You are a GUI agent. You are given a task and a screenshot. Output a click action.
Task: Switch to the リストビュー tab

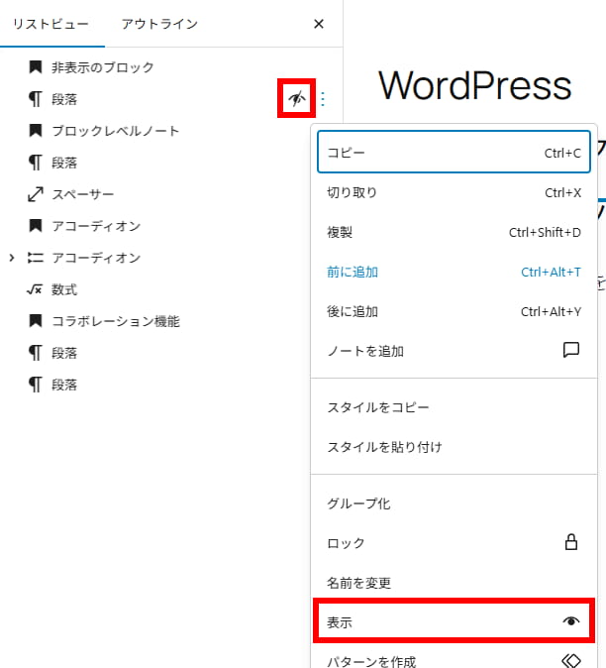(50, 24)
